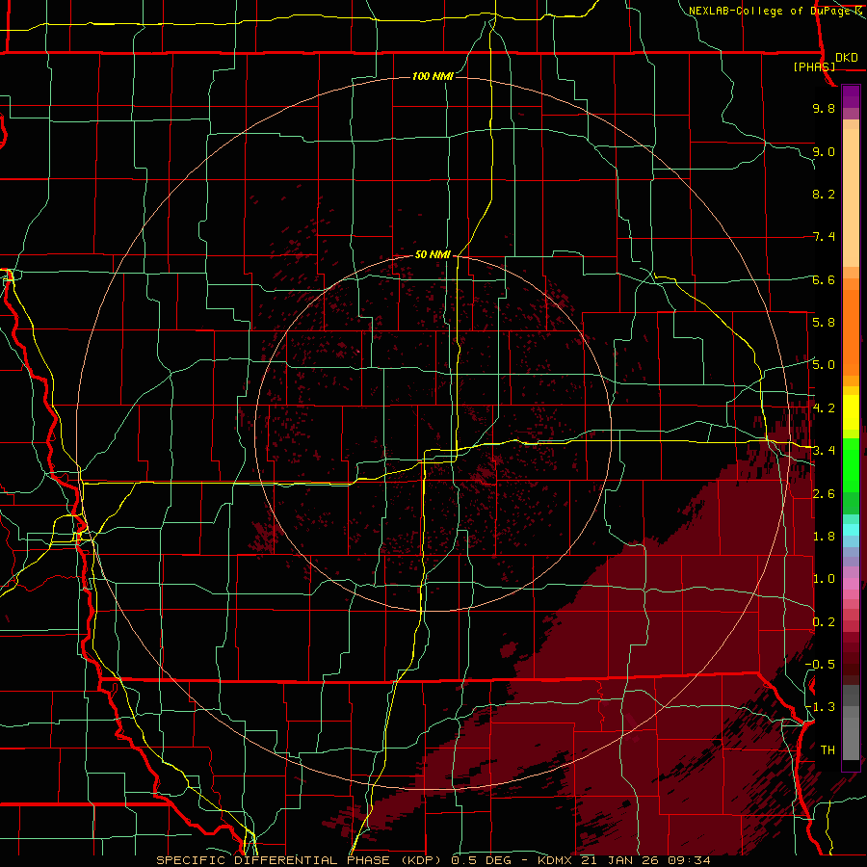Screen dimensions: 867x867
Task: Click the 6.6 scale value
Action: point(824,279)
